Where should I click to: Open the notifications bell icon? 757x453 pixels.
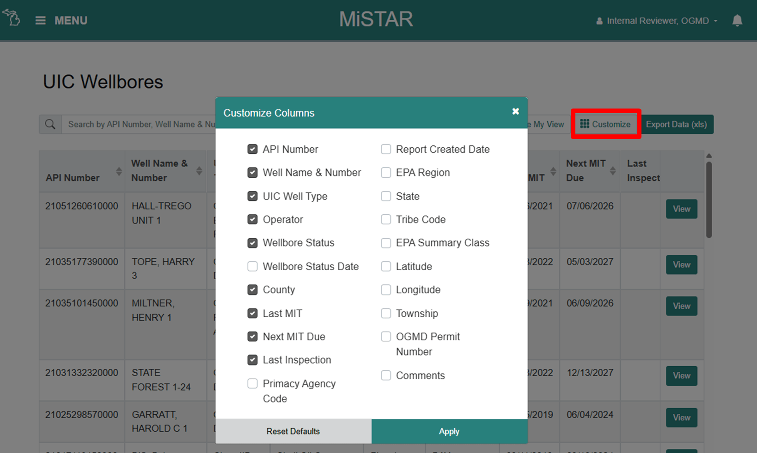[737, 21]
